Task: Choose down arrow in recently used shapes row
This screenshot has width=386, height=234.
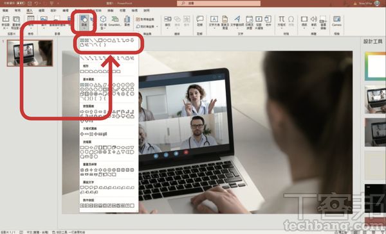Action: pos(132,40)
